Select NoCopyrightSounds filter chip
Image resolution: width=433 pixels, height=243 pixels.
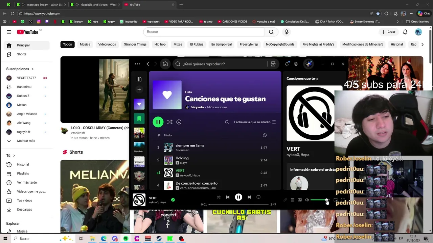[280, 45]
